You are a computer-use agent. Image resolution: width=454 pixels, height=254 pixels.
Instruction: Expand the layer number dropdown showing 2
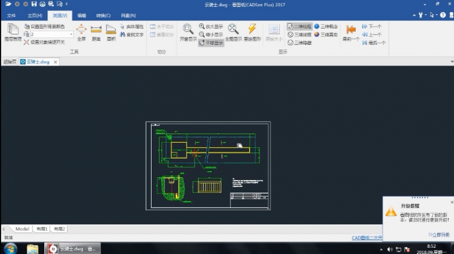point(71,34)
